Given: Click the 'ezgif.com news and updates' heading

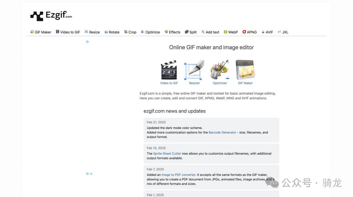Looking at the screenshot, I should [175, 111].
